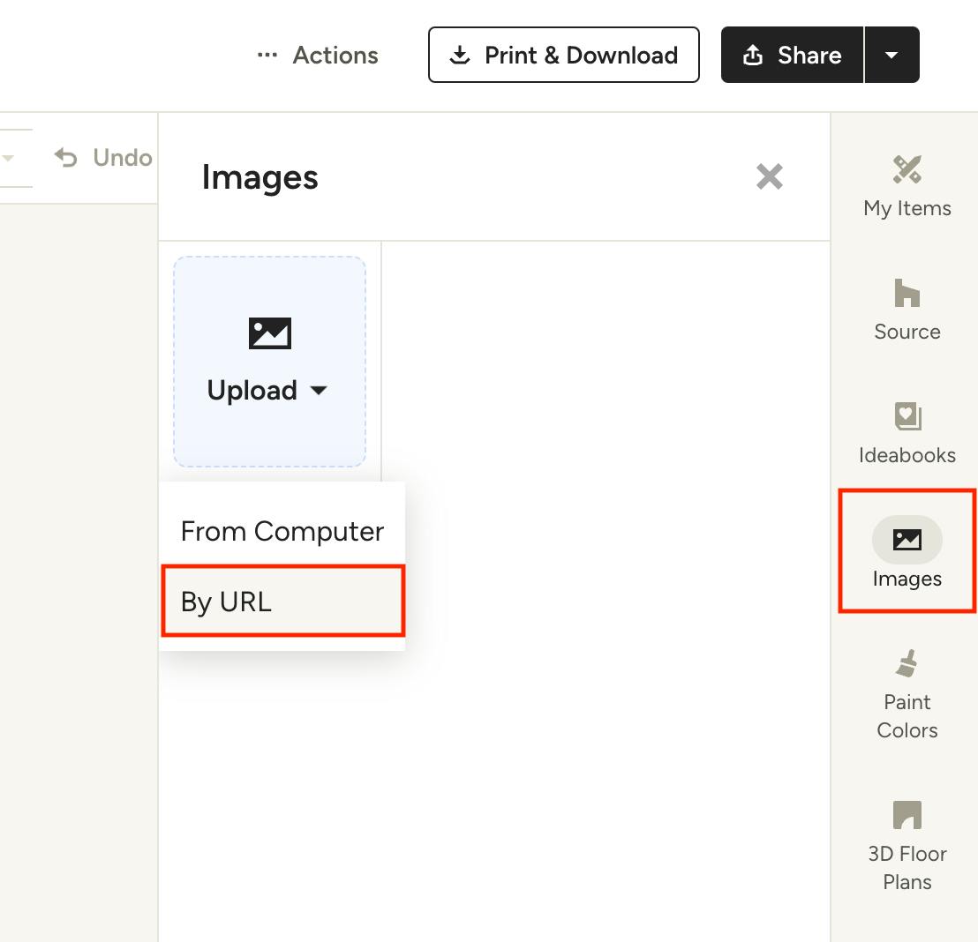Choose From Computer upload option
The height and width of the screenshot is (942, 978).
pos(282,531)
